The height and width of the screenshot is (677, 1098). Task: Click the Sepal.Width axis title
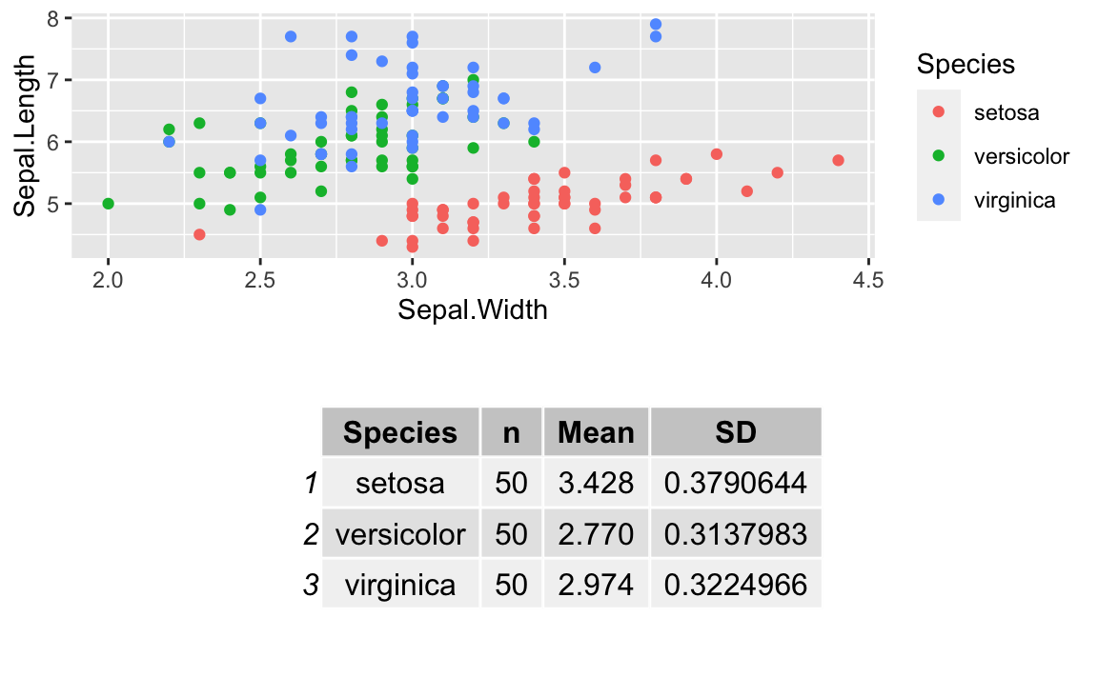click(473, 309)
